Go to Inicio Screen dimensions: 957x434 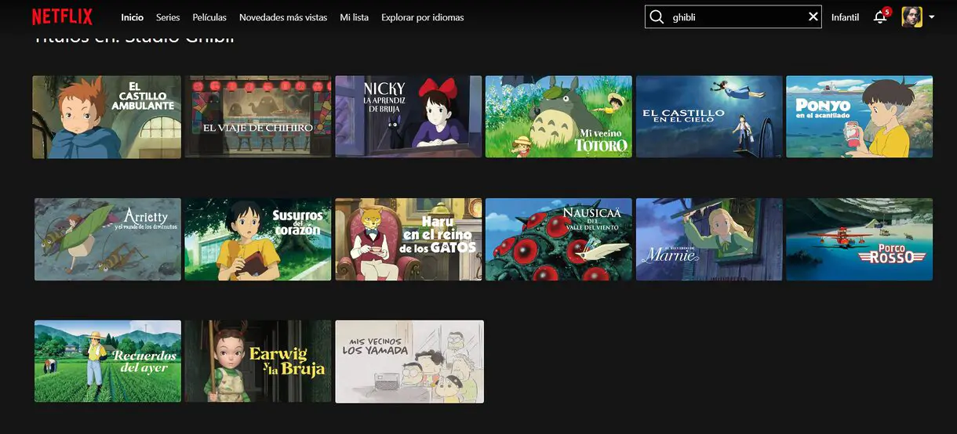133,17
